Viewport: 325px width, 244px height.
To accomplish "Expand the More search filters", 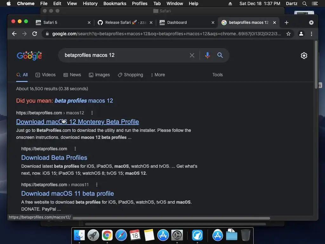I will (158, 75).
